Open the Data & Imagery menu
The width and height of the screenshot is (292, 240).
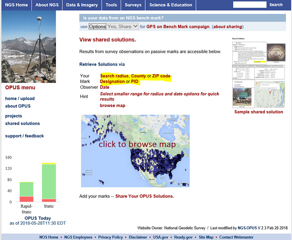click(x=82, y=5)
